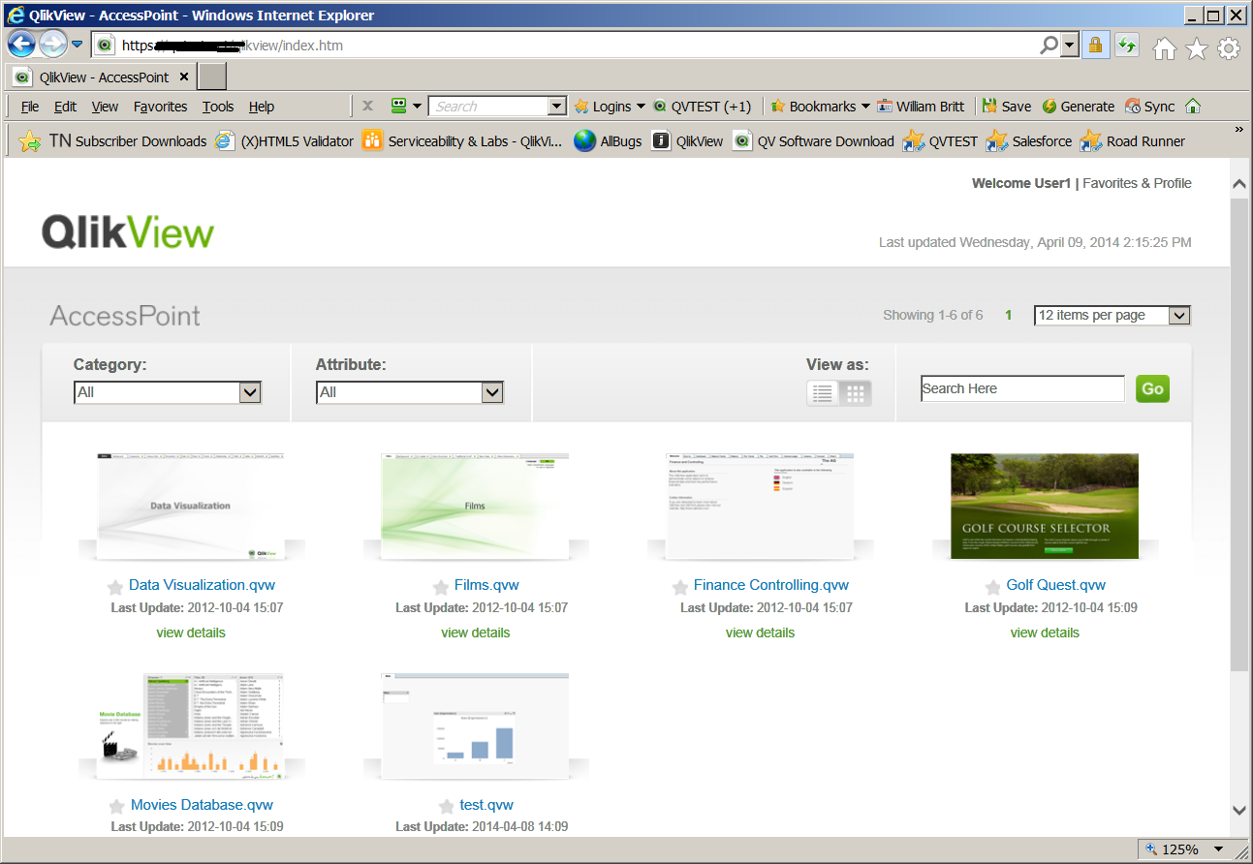Star the Golf Quest.qvw document
This screenshot has width=1253, height=864.
[992, 586]
